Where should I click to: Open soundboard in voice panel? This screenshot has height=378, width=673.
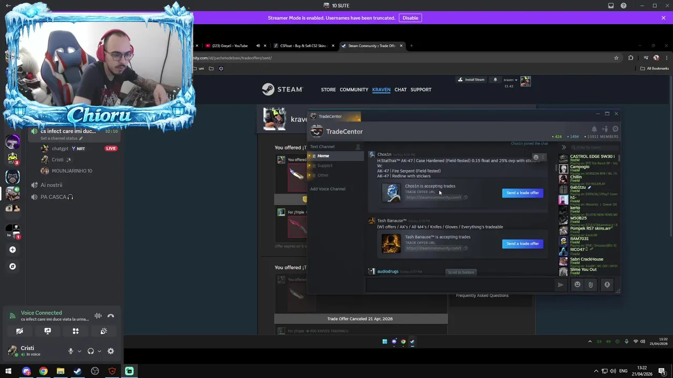pos(104,331)
